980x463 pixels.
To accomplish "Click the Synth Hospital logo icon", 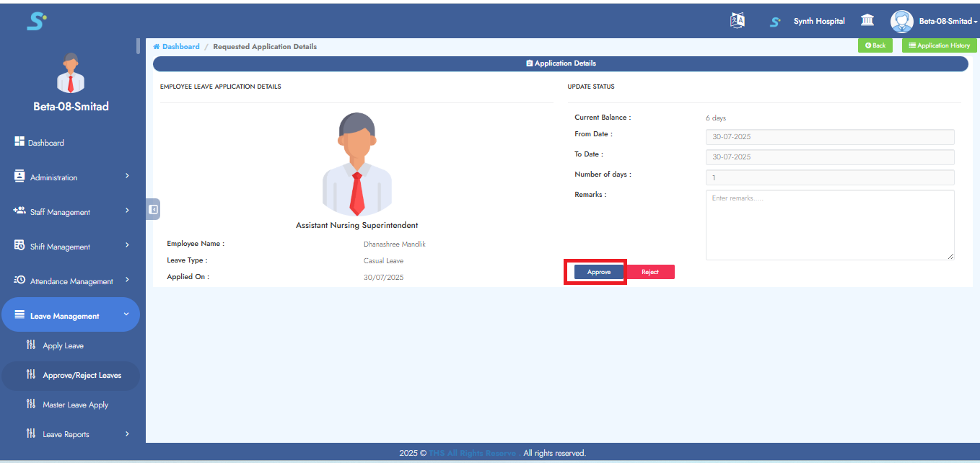I will pyautogui.click(x=775, y=22).
